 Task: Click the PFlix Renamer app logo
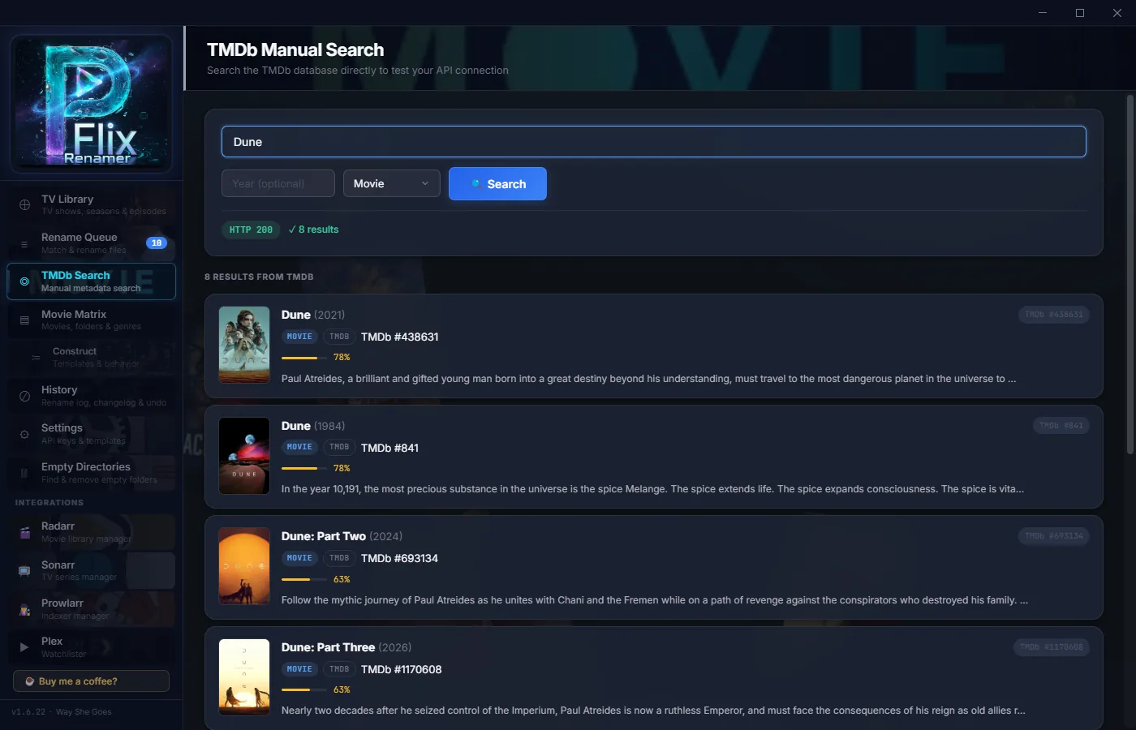[91, 103]
